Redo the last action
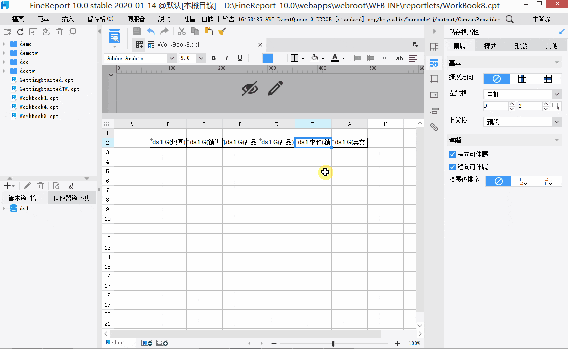 165,32
